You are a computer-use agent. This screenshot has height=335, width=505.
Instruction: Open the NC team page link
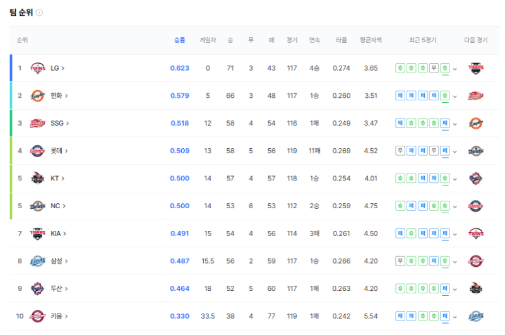click(58, 206)
